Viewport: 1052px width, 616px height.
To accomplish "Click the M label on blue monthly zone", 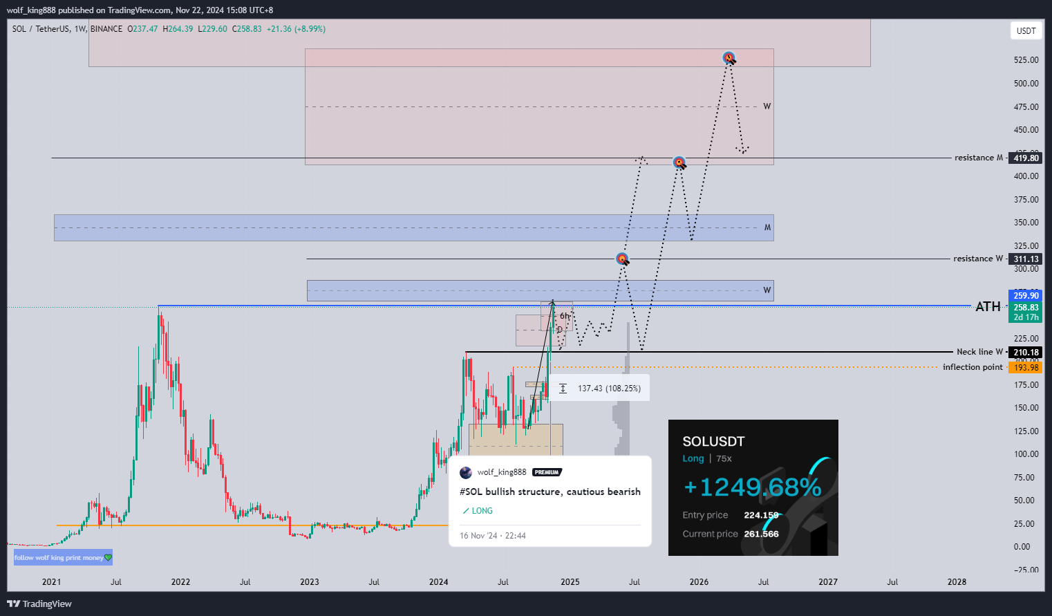I will pyautogui.click(x=767, y=227).
